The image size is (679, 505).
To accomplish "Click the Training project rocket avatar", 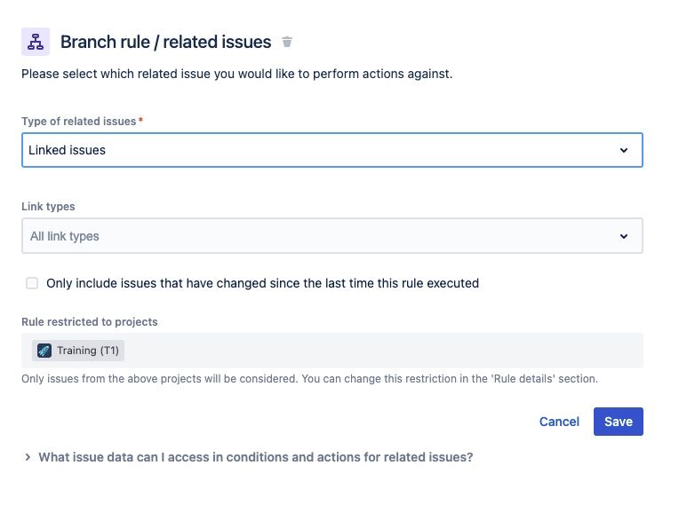I will pyautogui.click(x=44, y=351).
